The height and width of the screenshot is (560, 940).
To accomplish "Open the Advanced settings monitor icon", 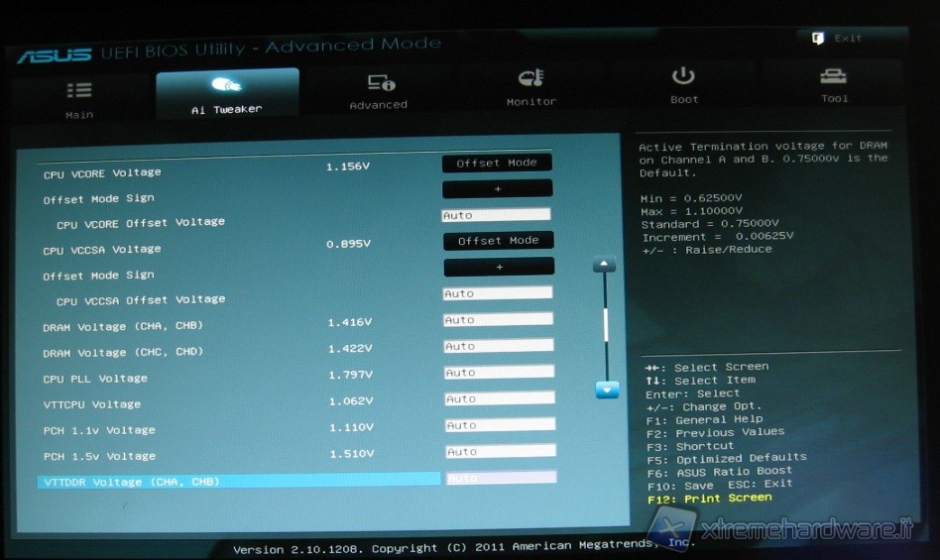I will coord(380,82).
